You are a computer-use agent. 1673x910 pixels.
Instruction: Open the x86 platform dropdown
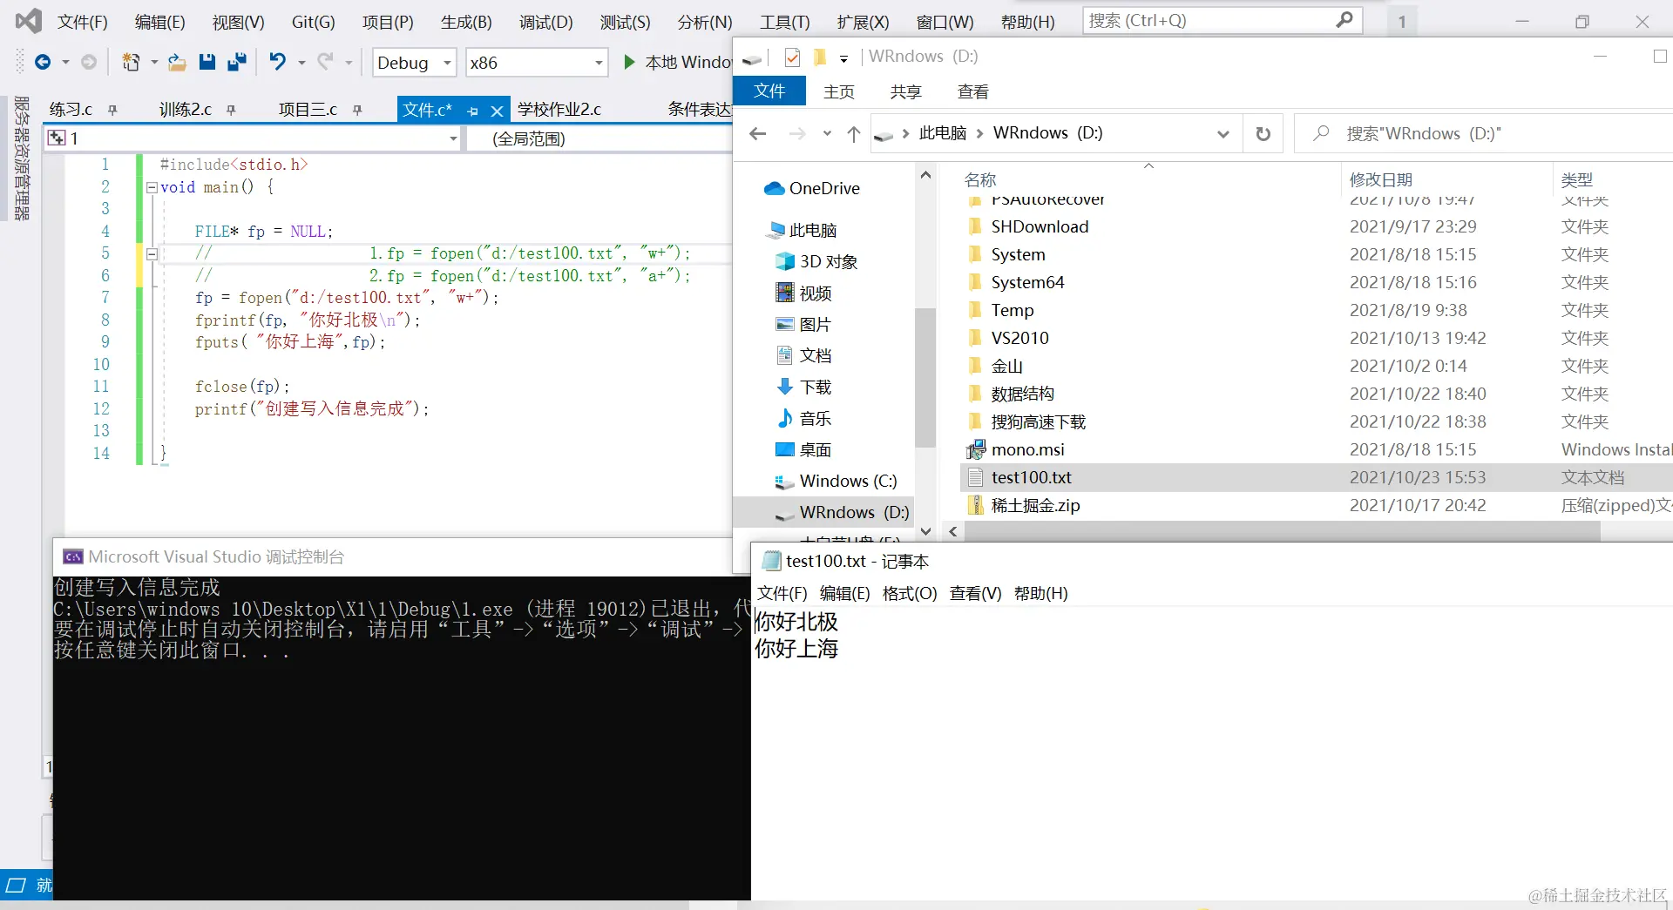tap(599, 63)
